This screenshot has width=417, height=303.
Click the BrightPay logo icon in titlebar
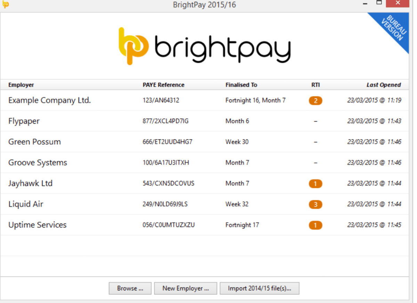tap(5, 5)
